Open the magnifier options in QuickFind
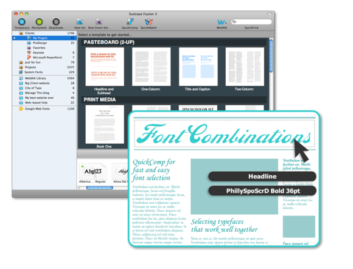Viewport: 353px width, 269px height. (x=234, y=22)
